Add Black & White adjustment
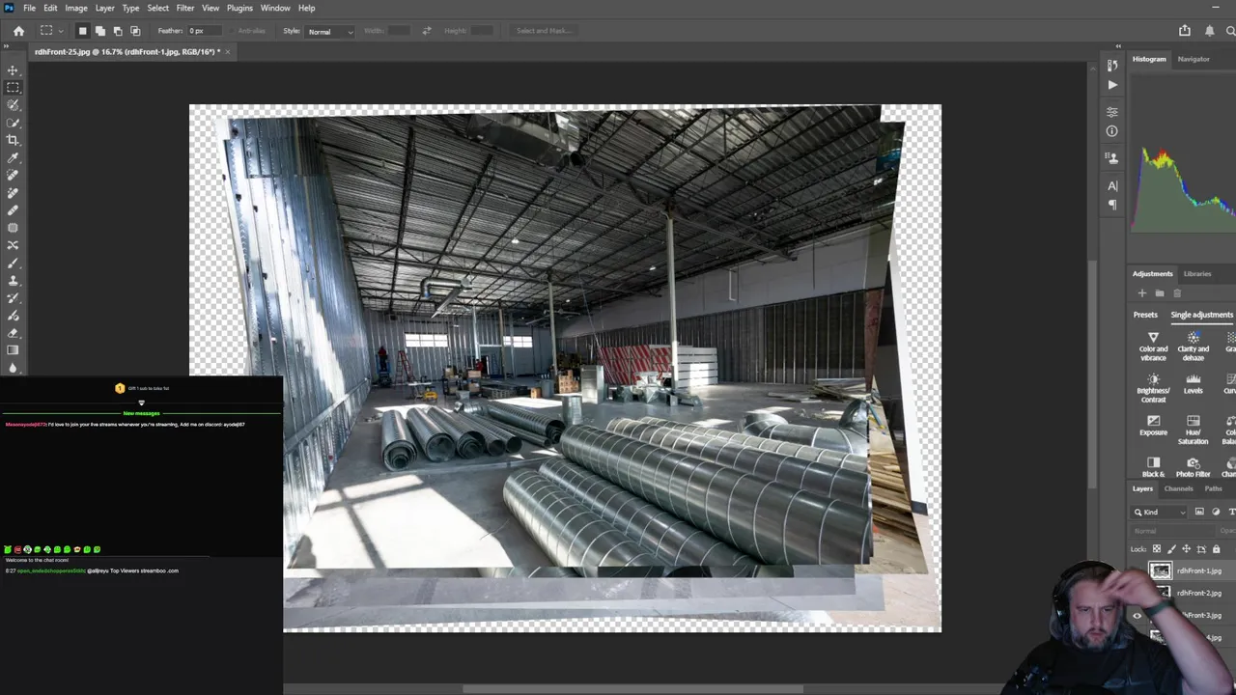 1153,467
